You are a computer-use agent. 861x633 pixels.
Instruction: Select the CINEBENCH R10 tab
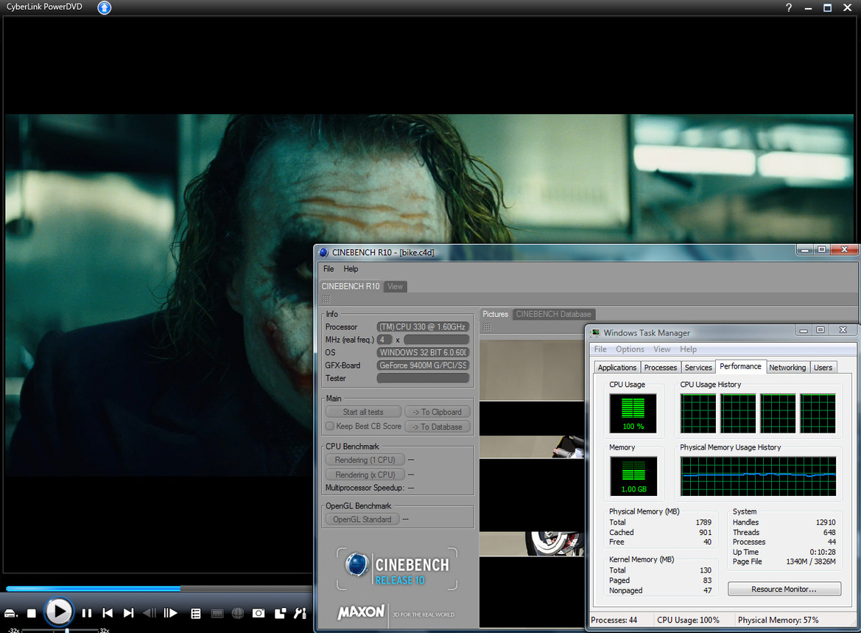(351, 286)
